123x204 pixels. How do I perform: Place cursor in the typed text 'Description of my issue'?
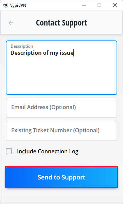pos(42,53)
